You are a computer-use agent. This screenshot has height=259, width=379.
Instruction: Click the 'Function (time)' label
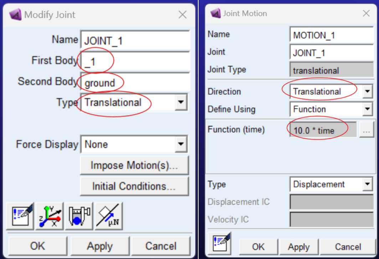[236, 130]
